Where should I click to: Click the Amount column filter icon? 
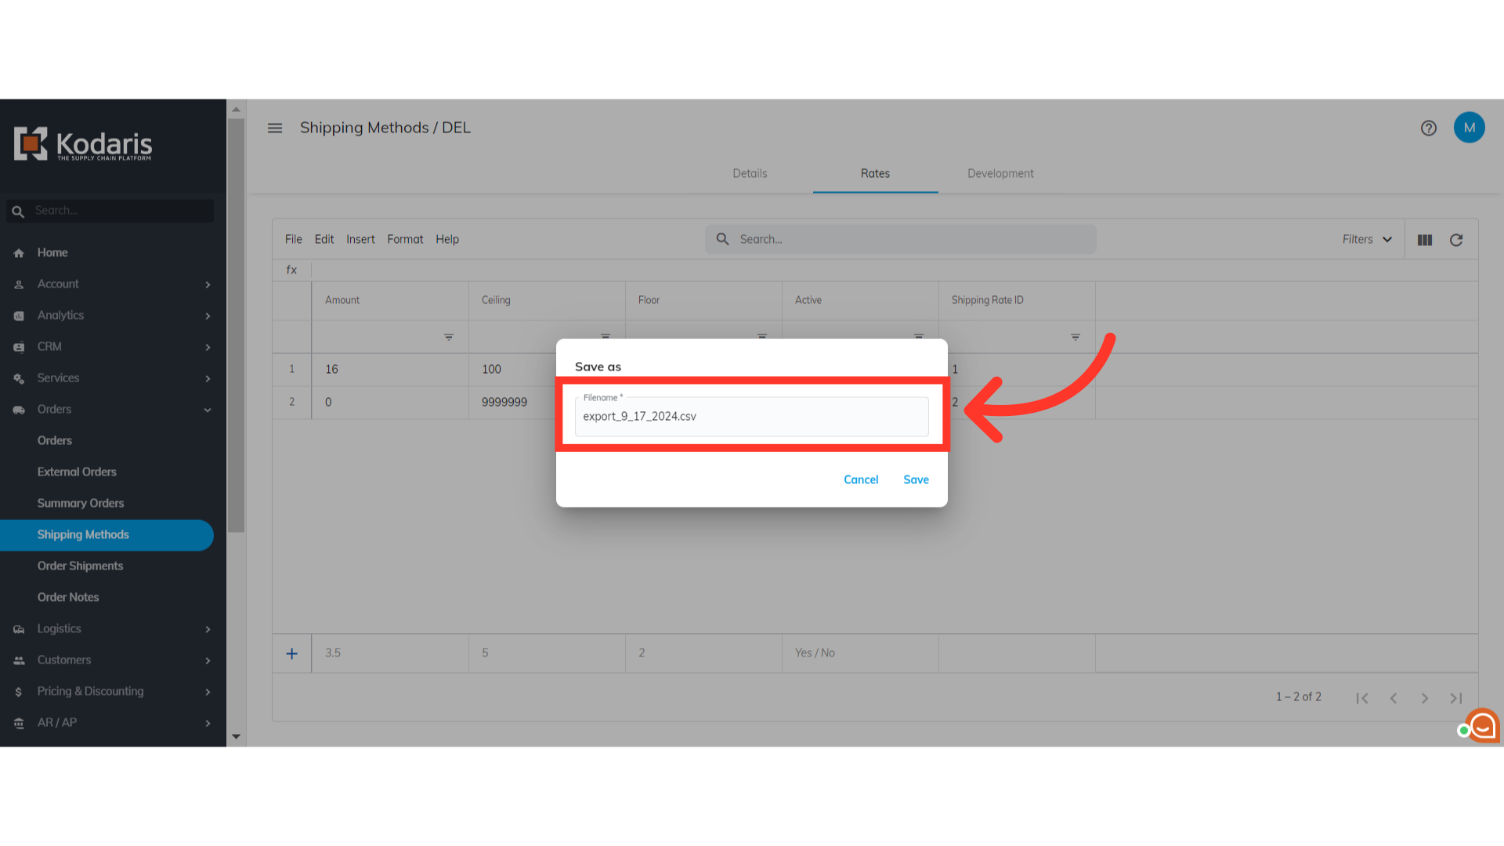[449, 337]
